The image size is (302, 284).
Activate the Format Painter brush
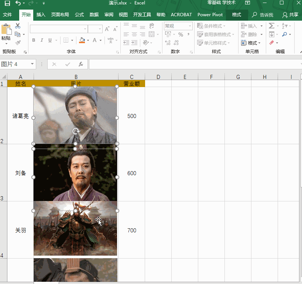[18, 42]
